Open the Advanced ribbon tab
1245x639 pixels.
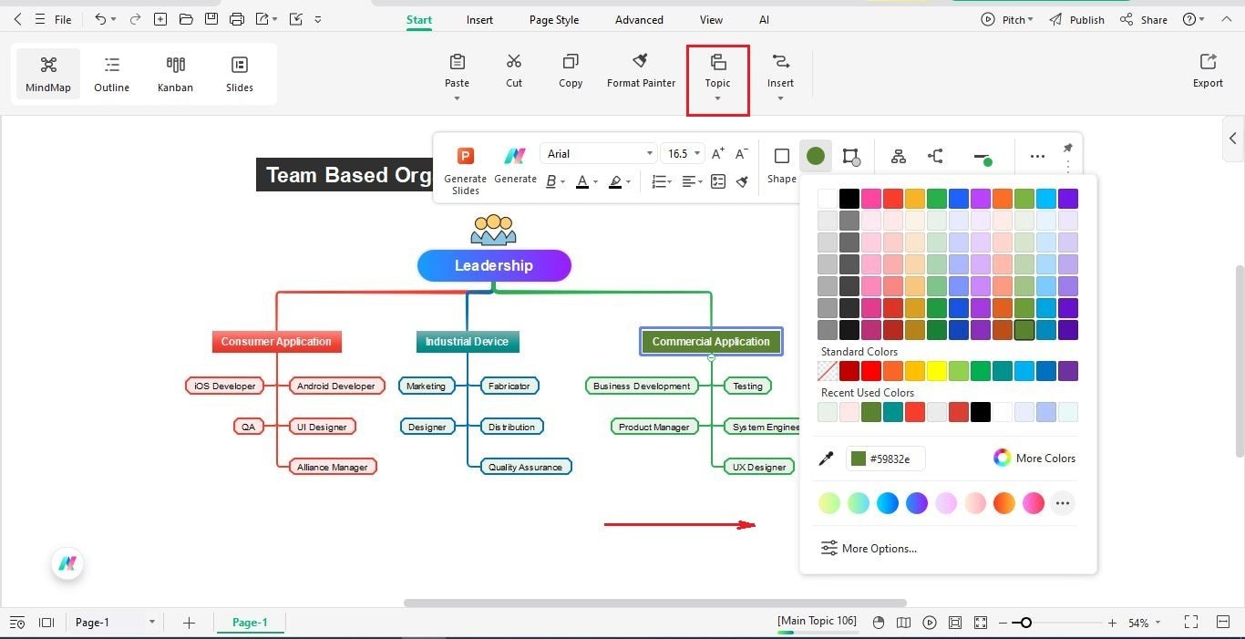(638, 19)
